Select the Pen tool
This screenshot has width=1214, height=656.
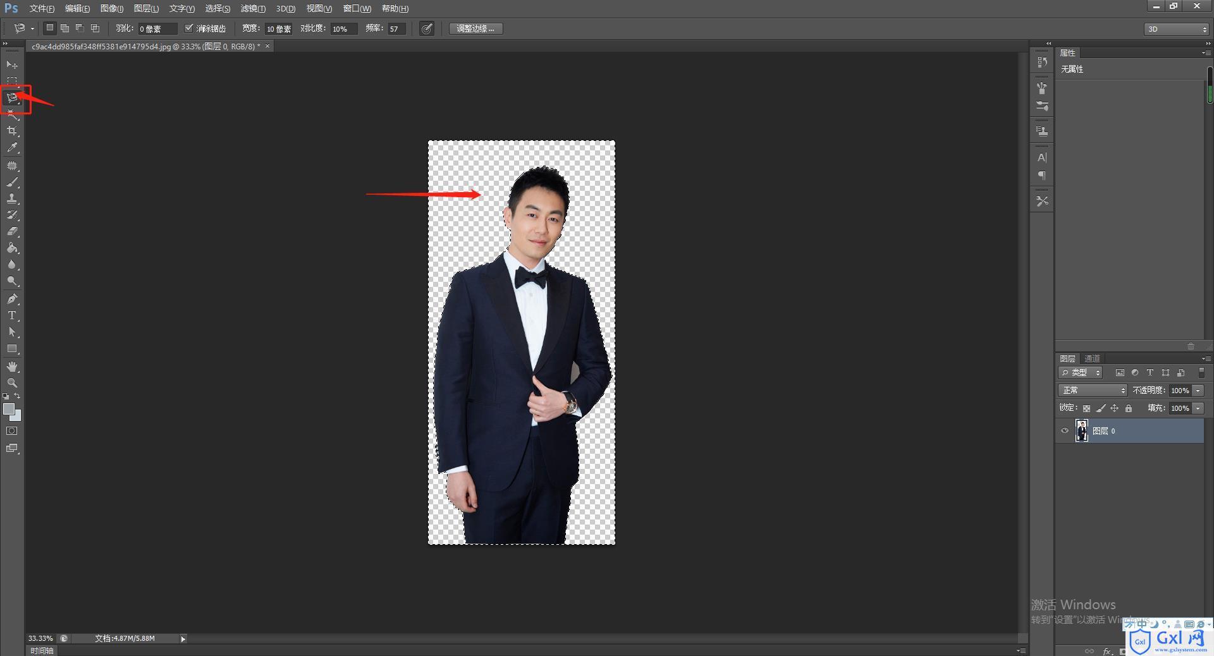(x=12, y=299)
